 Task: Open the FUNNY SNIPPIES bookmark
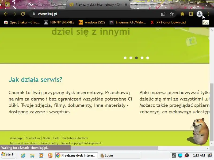59,22
